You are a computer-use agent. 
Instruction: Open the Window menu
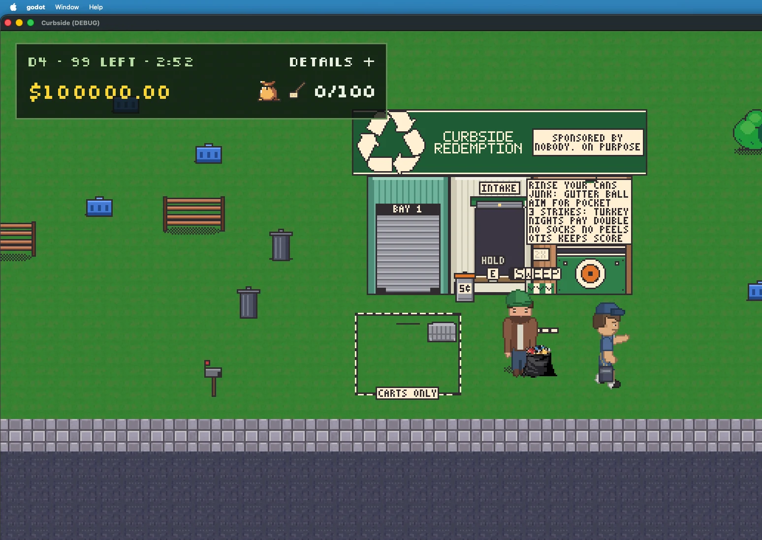coord(67,7)
